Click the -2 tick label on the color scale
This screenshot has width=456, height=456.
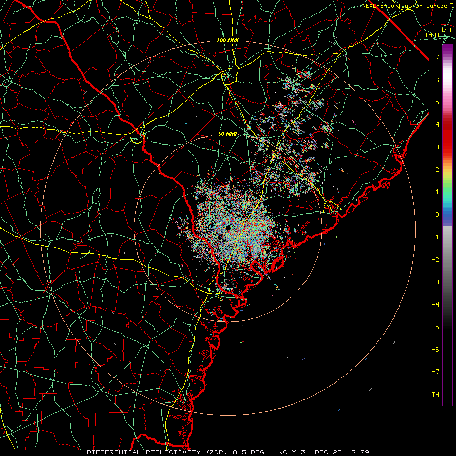(435, 260)
